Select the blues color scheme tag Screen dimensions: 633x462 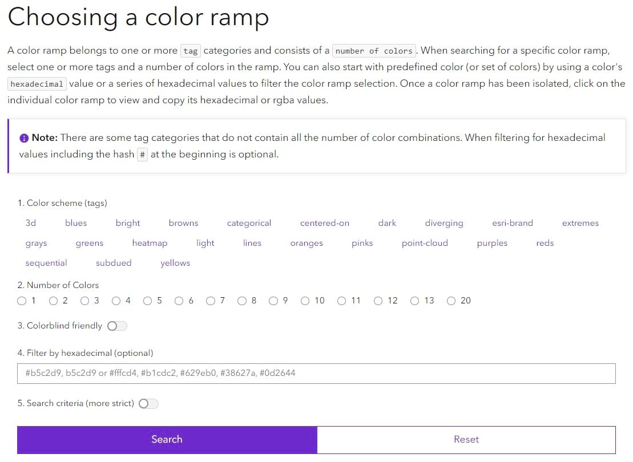pyautogui.click(x=75, y=223)
